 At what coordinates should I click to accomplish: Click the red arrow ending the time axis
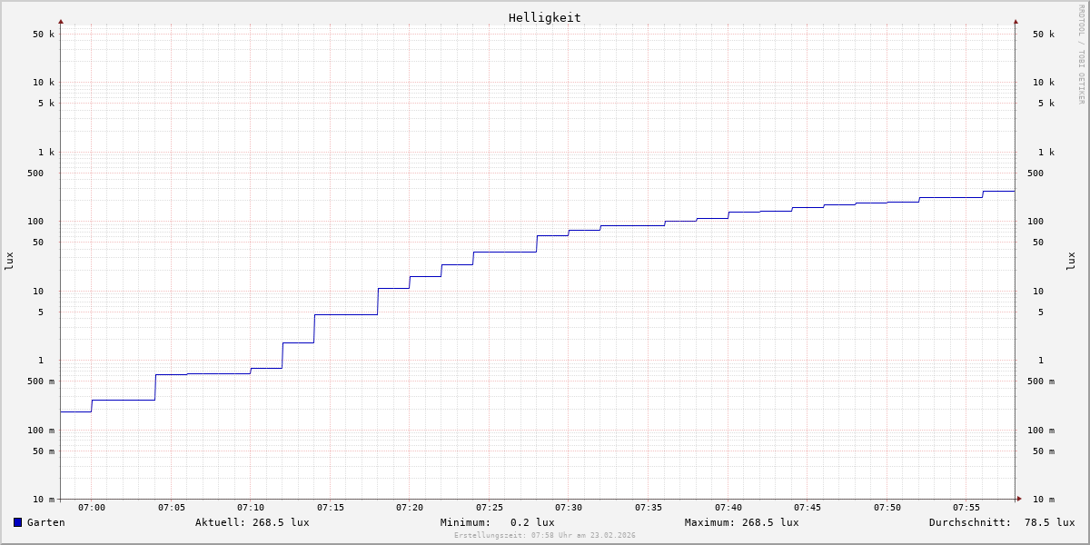[1019, 499]
